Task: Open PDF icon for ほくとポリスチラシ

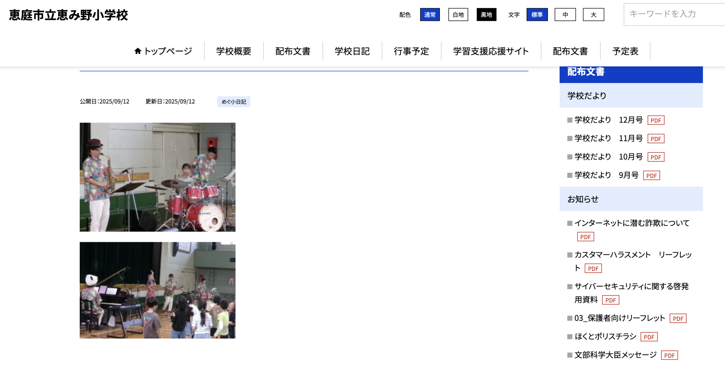Action: pos(649,337)
